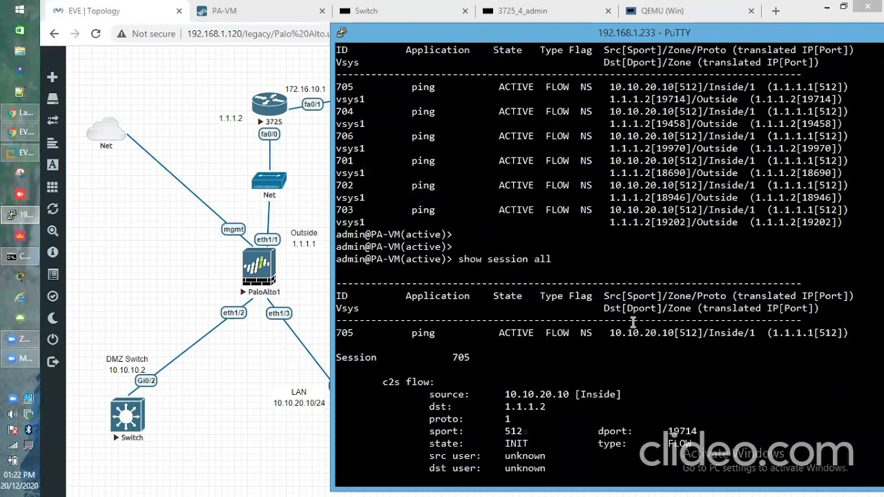Click the fa0/1 interface label
The width and height of the screenshot is (884, 497).
313,104
